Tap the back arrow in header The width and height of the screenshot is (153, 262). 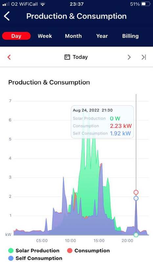[7, 16]
